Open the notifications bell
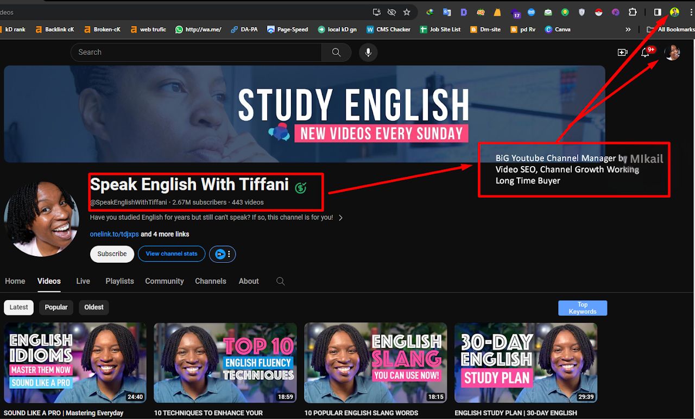 tap(646, 52)
